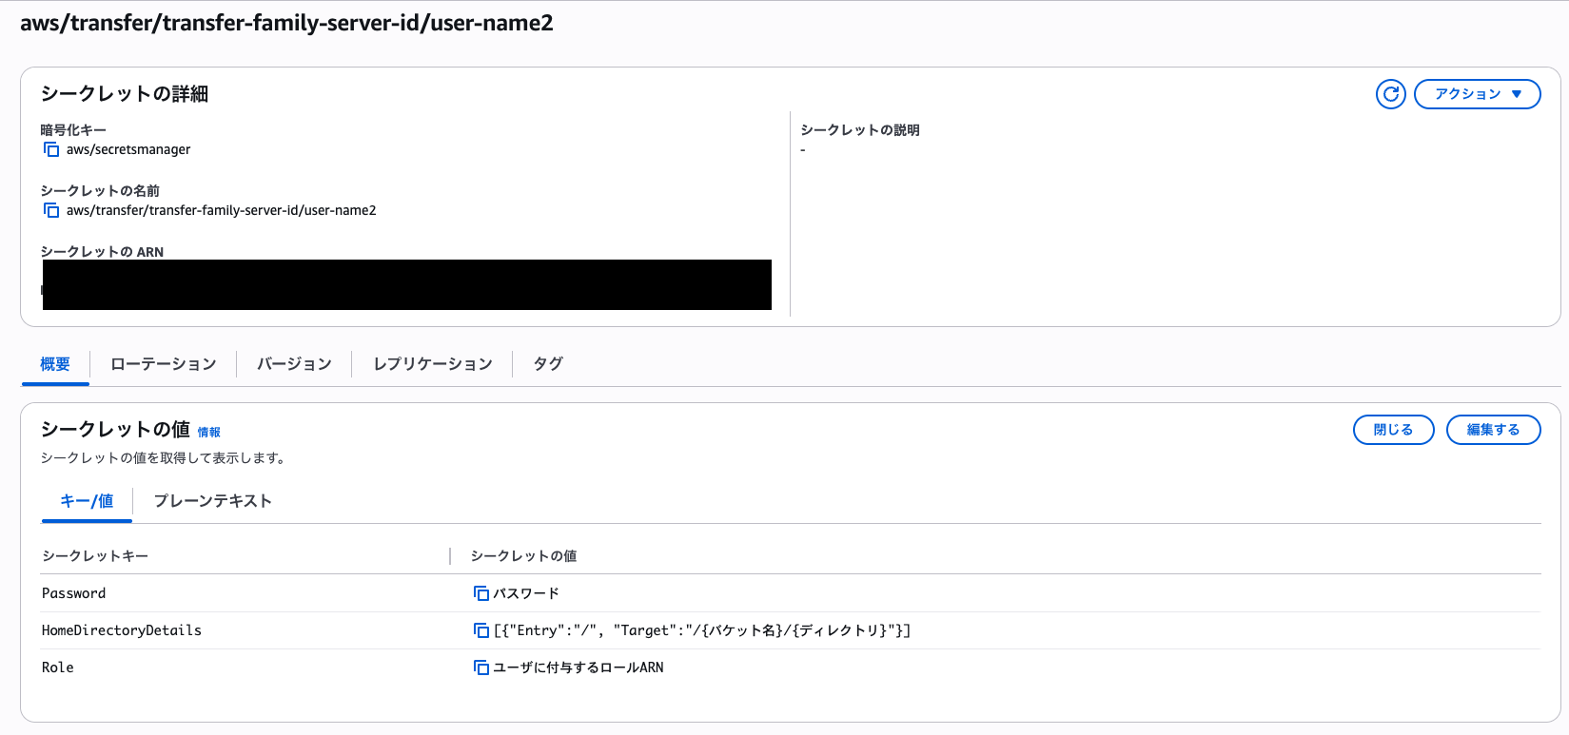Switch to the 概要 tab
The image size is (1569, 735).
click(55, 364)
